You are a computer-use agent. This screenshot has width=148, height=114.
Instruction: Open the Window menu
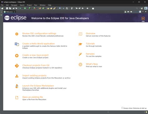coord(42,5)
